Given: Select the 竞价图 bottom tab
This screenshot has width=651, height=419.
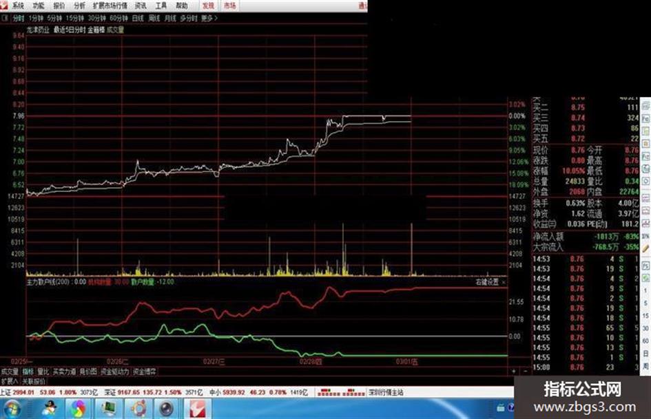Looking at the screenshot, I should (88, 372).
